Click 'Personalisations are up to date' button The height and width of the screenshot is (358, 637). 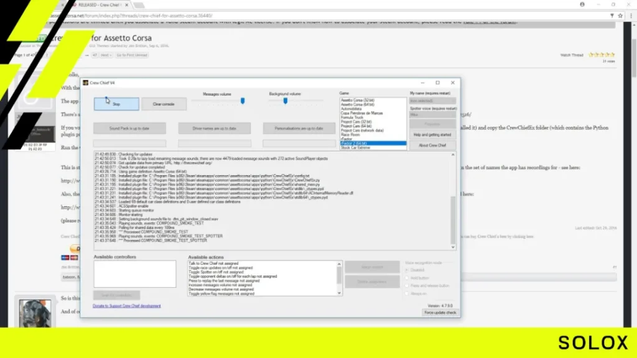click(299, 128)
